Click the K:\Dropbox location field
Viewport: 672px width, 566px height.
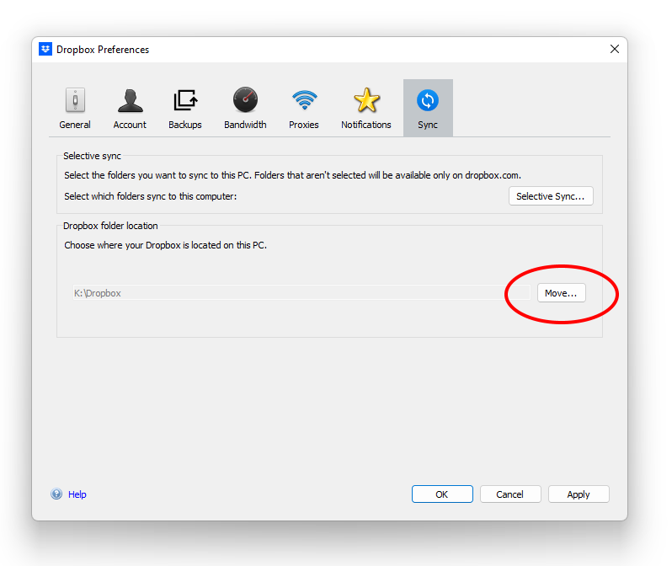click(301, 293)
